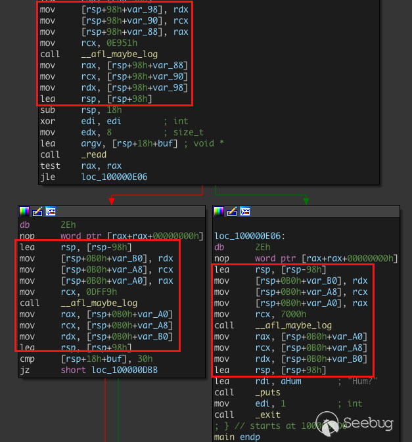The height and width of the screenshot is (442, 412).
Task: Click the instruction 'mov rcx, 0E951h'
Action: tap(89, 43)
